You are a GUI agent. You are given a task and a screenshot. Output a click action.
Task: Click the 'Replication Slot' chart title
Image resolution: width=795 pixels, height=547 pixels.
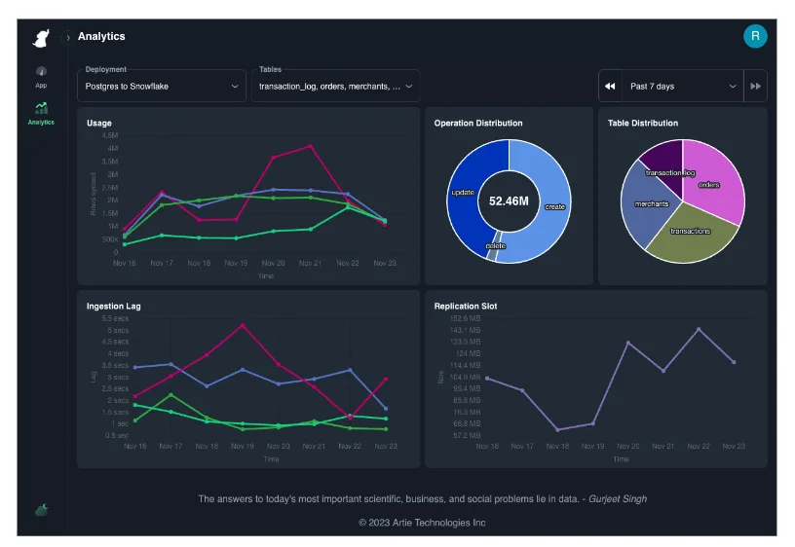pos(466,307)
